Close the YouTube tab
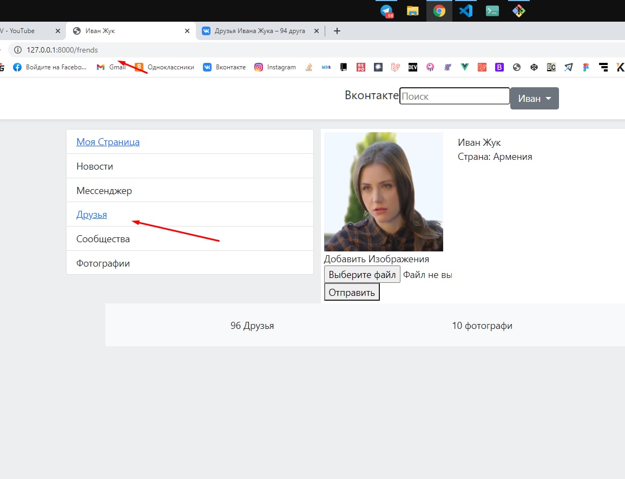 [57, 31]
